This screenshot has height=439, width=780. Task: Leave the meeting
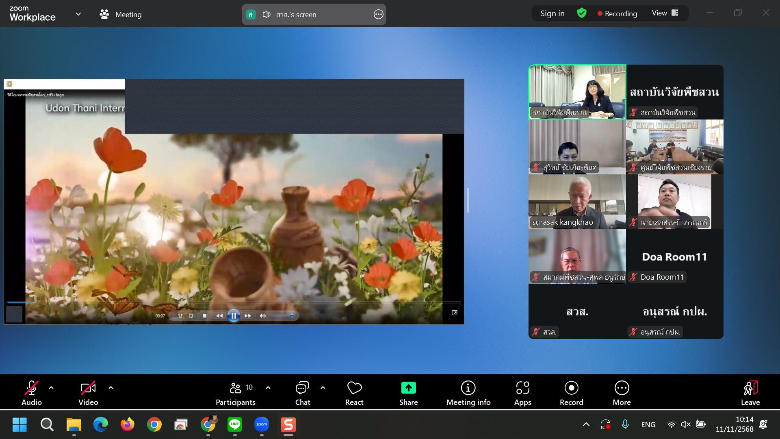pos(750,393)
